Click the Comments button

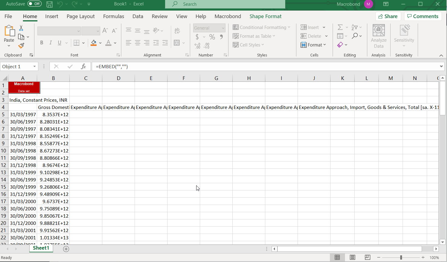423,16
